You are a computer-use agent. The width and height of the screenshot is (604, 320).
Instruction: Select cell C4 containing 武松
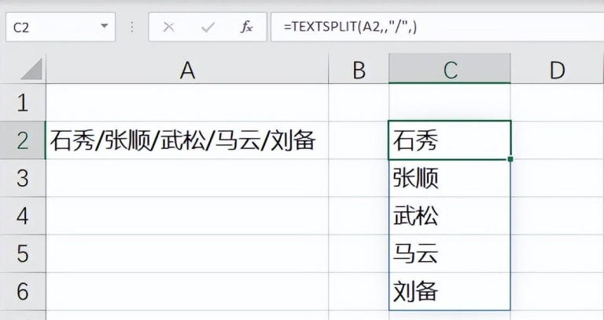(450, 216)
